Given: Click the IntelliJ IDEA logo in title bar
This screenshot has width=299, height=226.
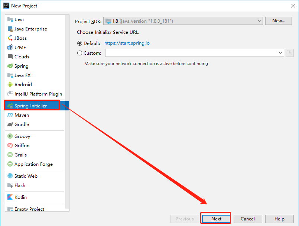Looking at the screenshot, I should [x=6, y=6].
